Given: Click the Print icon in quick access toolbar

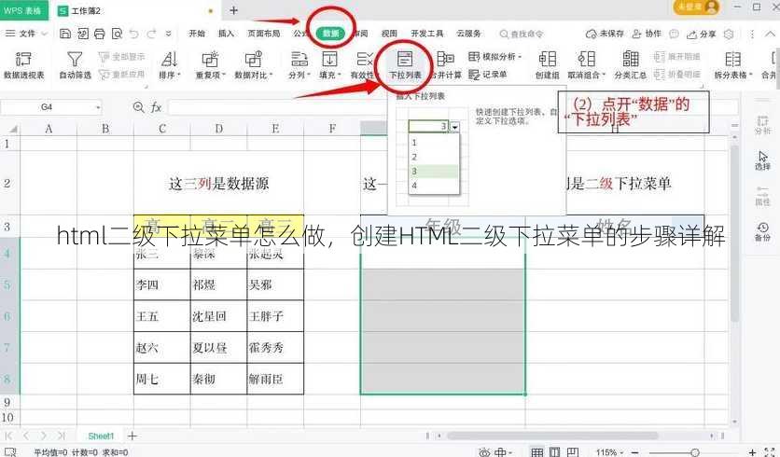Looking at the screenshot, I should (100, 34).
